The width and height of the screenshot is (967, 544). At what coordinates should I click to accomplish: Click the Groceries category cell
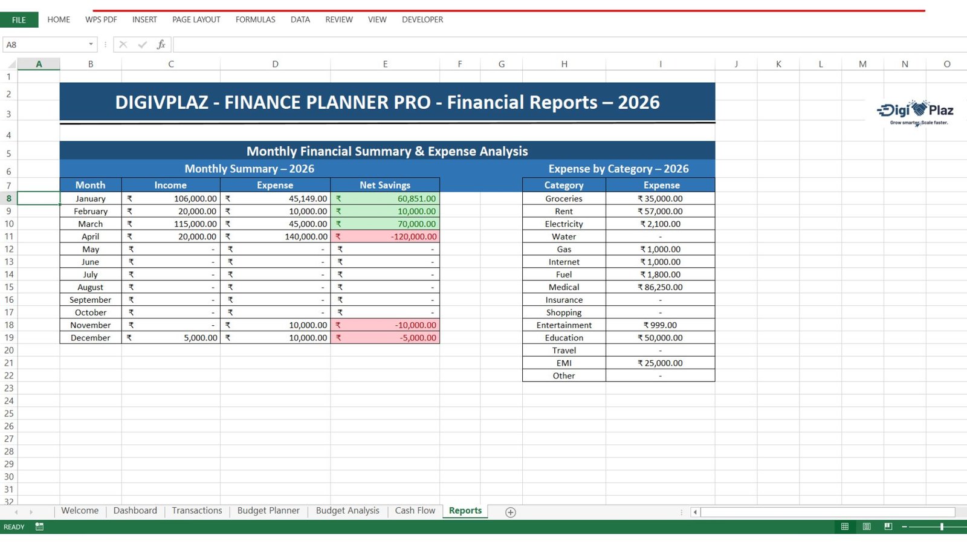(564, 198)
